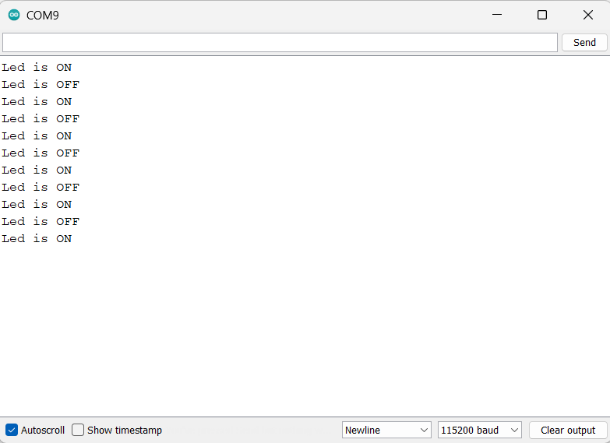Click the last "Led is OFF" output line

[x=41, y=222]
